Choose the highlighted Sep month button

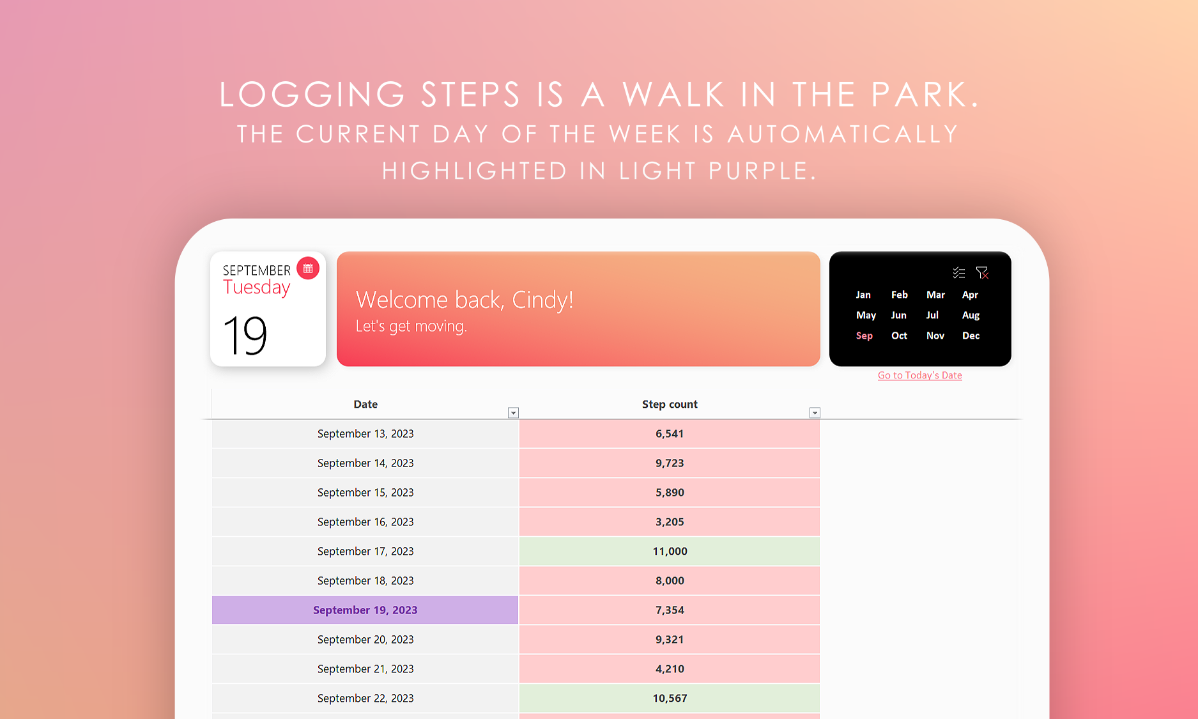point(864,336)
